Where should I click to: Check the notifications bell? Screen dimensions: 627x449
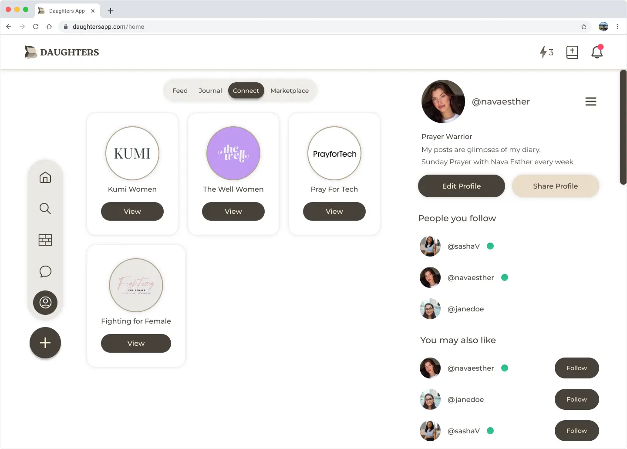[x=597, y=52]
